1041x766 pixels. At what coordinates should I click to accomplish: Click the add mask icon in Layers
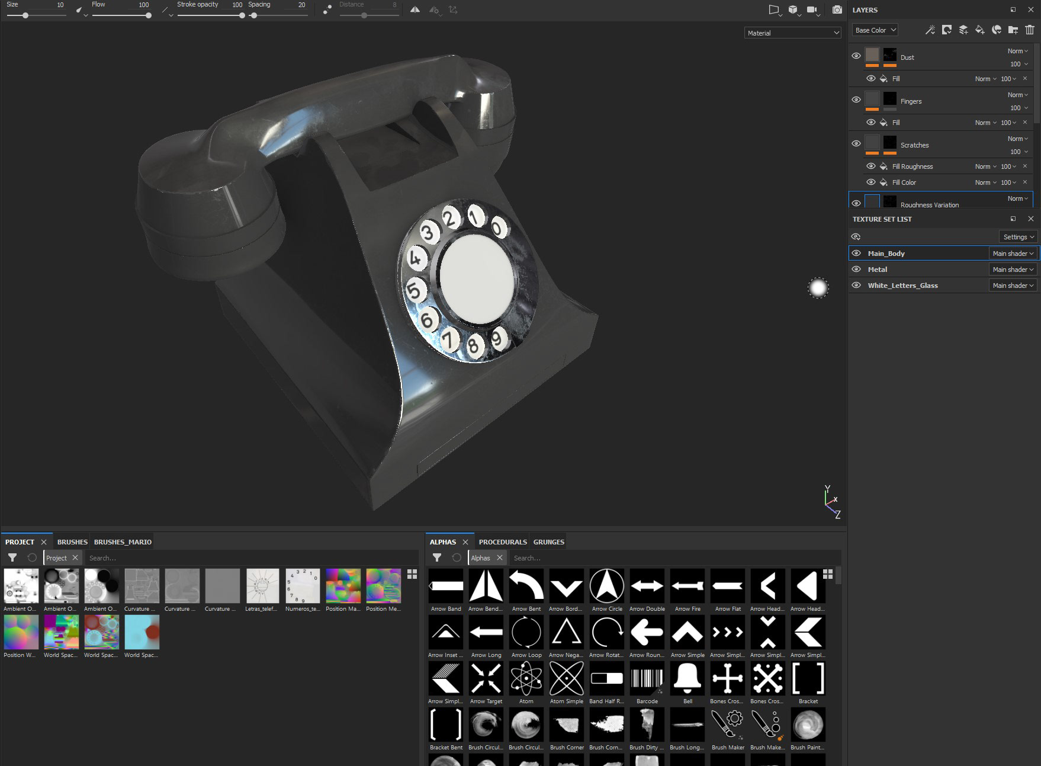tap(947, 30)
